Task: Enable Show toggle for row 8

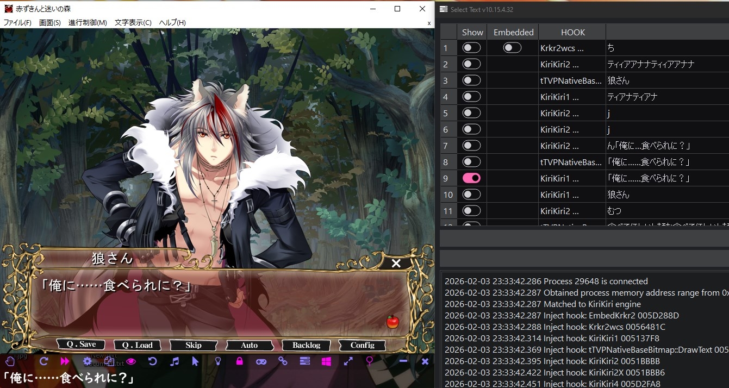Action: pos(471,162)
